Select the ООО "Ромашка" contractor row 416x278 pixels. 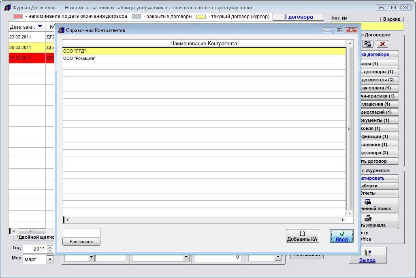(204, 59)
